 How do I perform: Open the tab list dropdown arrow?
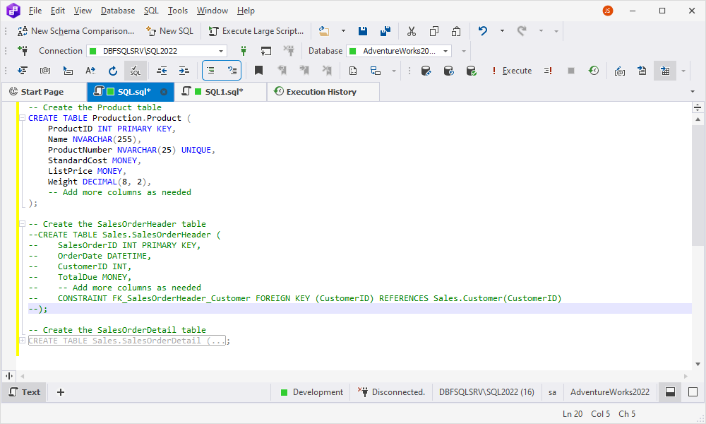pyautogui.click(x=693, y=92)
